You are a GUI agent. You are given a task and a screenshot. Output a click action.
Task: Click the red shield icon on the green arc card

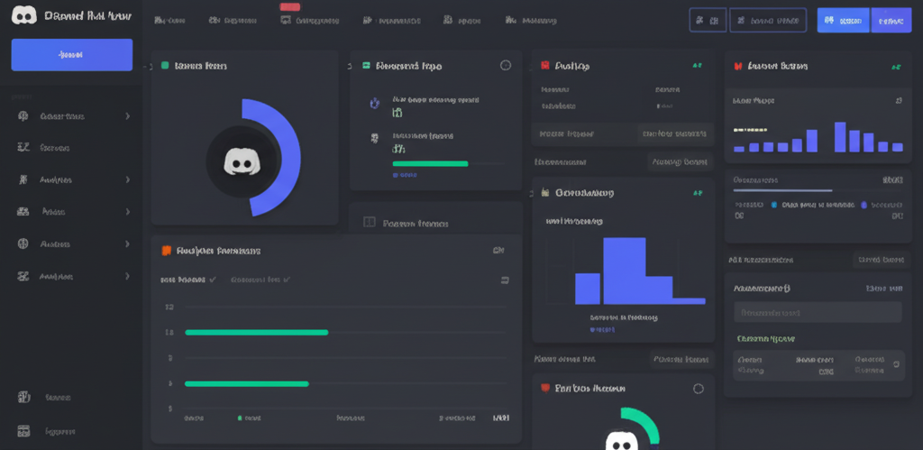545,388
